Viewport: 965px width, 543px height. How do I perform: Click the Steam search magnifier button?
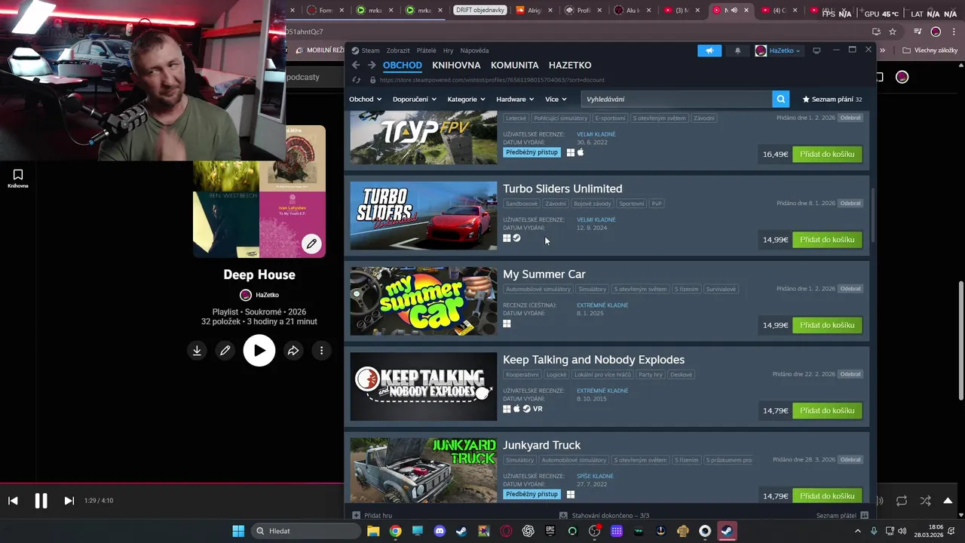click(781, 99)
